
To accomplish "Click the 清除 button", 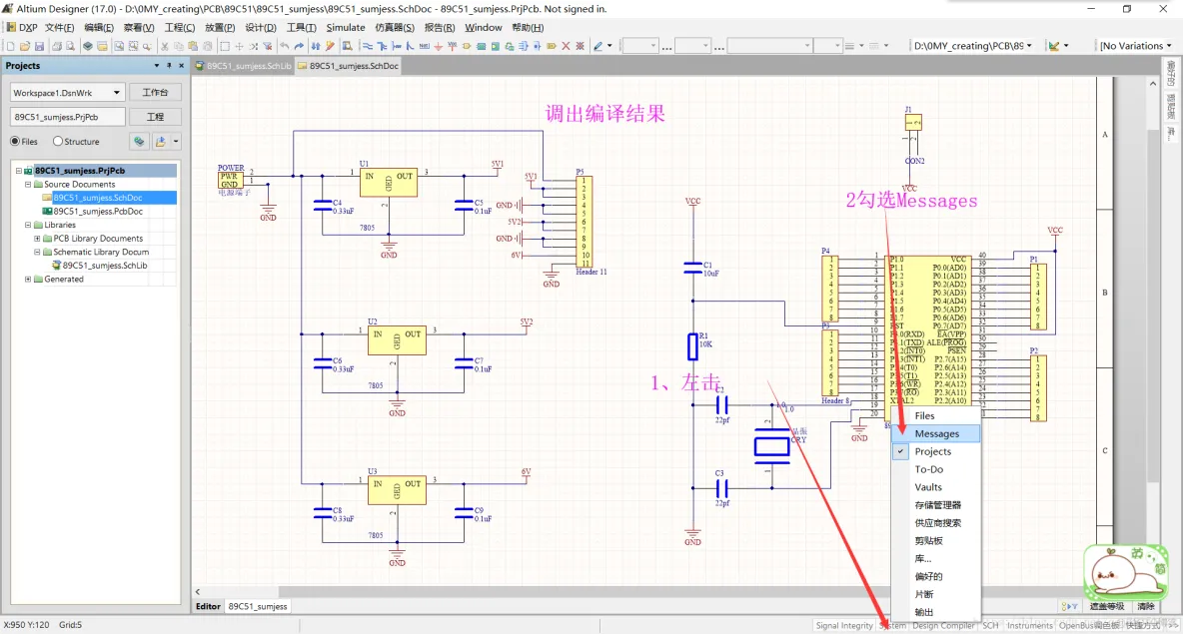I will point(1146,606).
